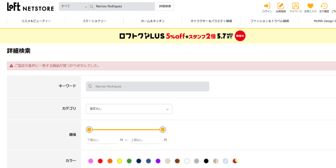
Task: Select the white color swatch
Action: coord(187,161)
